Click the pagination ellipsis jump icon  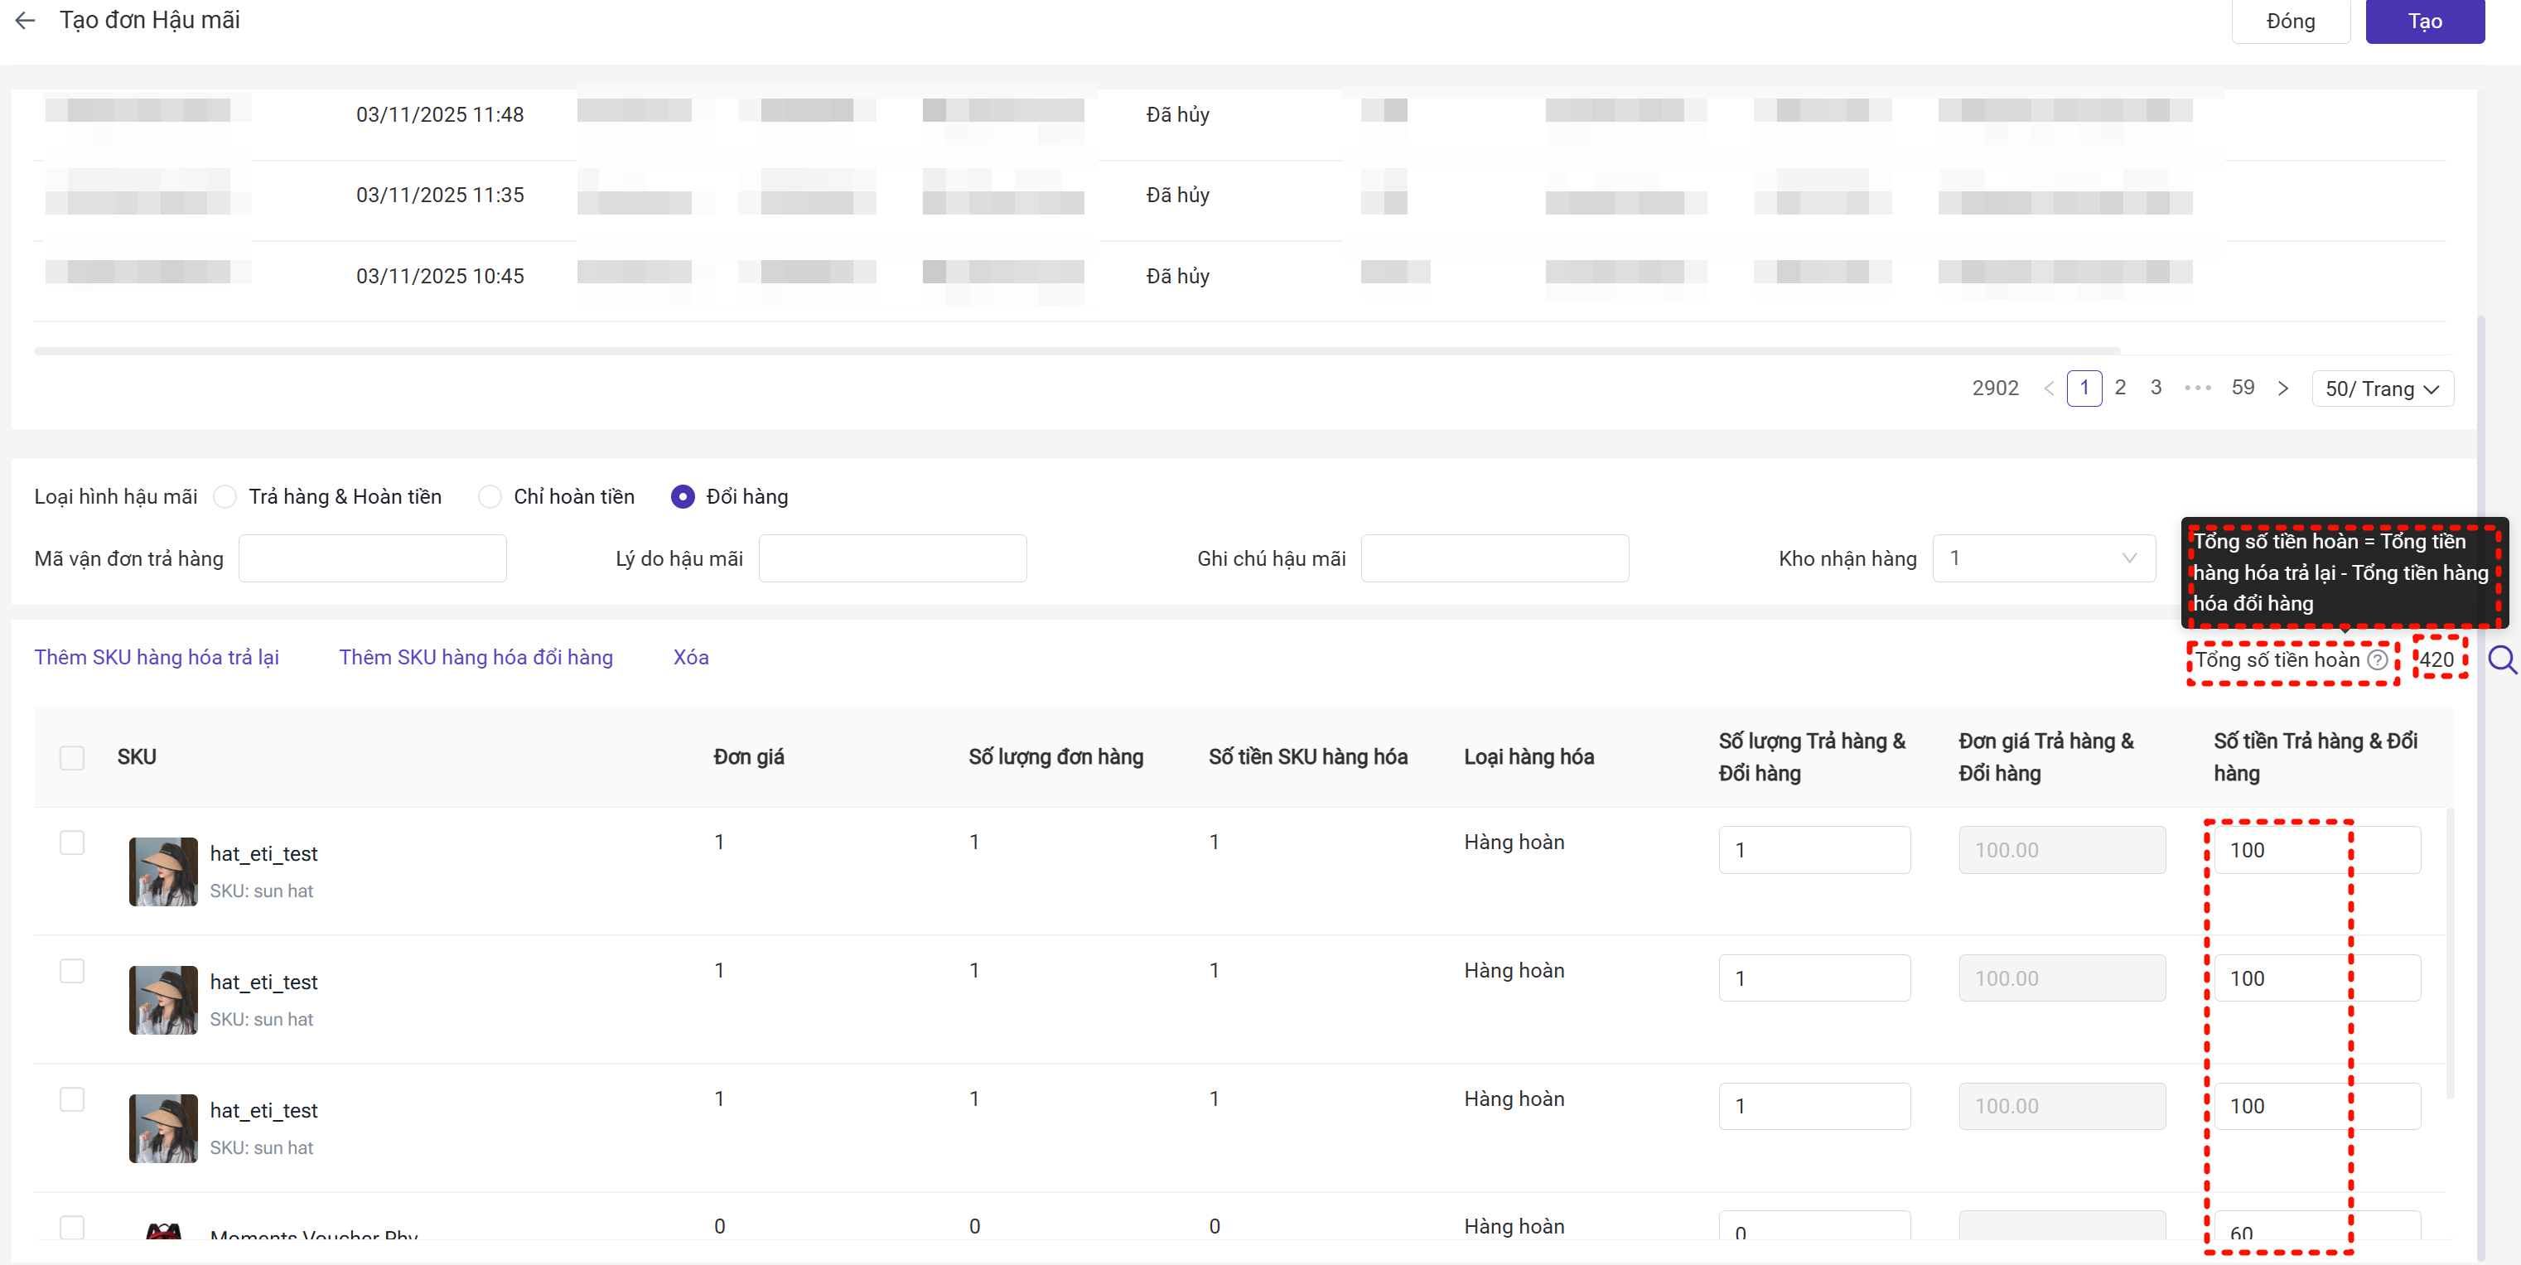click(x=2197, y=389)
